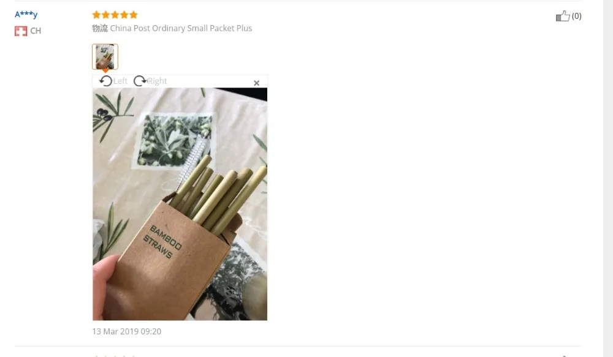Image resolution: width=613 pixels, height=357 pixels.
Task: Click the (0) helpful vote count
Action: (576, 16)
